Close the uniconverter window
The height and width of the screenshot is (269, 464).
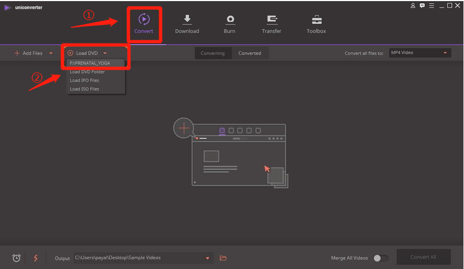[457, 5]
